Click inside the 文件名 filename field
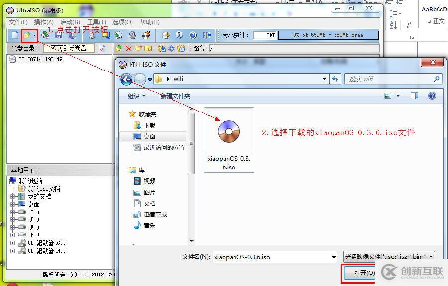Viewport: 448px width, 286px height. (x=274, y=256)
